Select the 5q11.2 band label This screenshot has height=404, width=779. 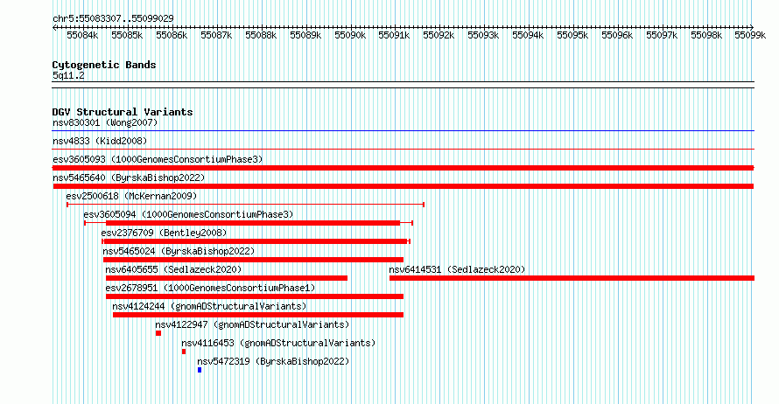click(x=68, y=75)
